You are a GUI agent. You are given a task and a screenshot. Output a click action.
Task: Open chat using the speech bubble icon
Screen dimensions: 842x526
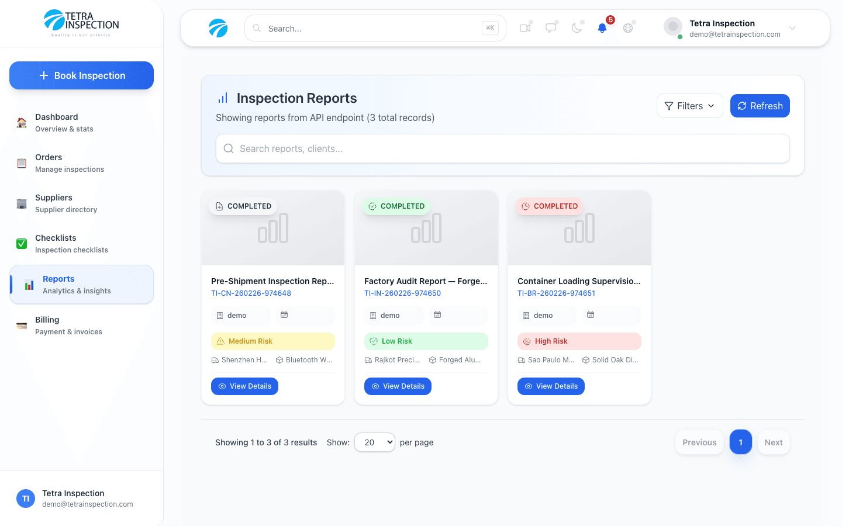[551, 27]
